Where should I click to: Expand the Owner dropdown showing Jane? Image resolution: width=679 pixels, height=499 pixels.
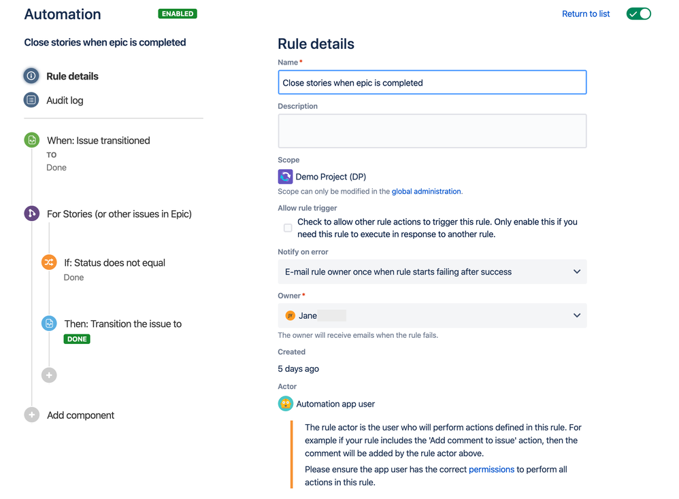click(432, 315)
